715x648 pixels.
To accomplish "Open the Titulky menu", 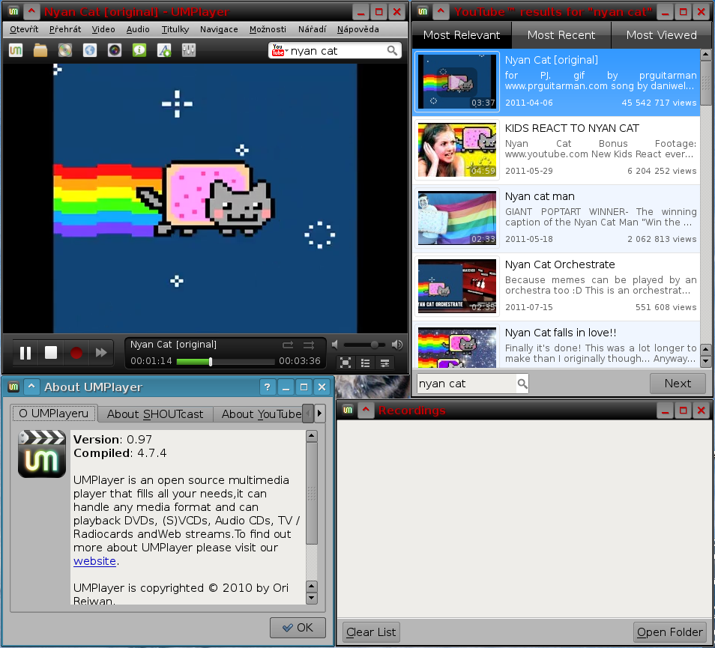I will click(175, 29).
